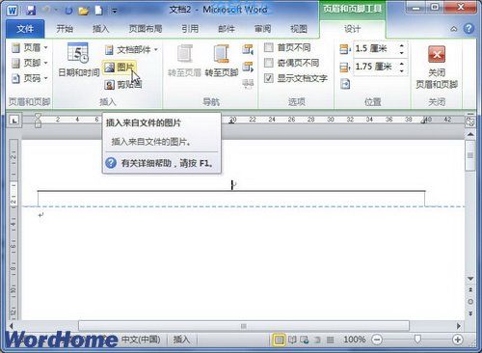
Task: Switch to Draft view icon
Action: coord(330,339)
